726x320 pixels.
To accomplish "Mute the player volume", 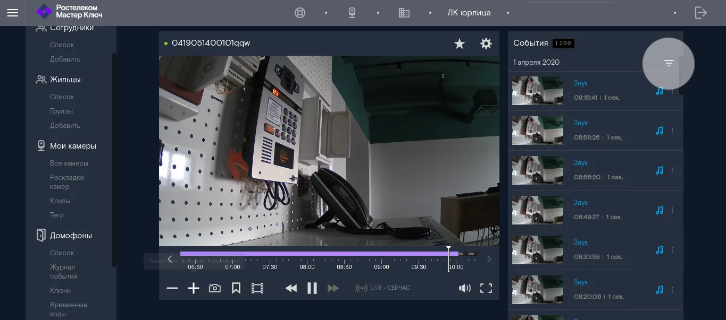I will [x=465, y=288].
